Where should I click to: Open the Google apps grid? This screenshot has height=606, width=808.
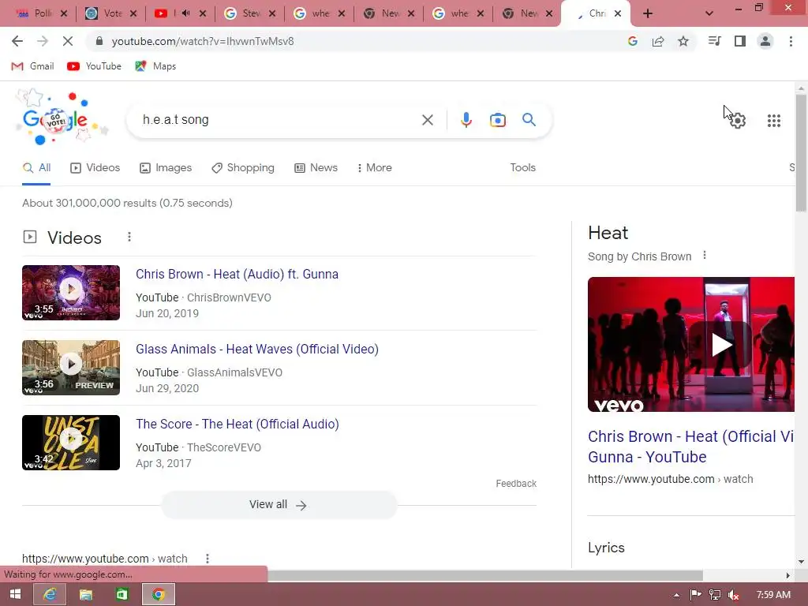773,121
